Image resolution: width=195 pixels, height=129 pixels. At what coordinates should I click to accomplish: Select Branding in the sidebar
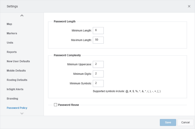click(x=12, y=99)
